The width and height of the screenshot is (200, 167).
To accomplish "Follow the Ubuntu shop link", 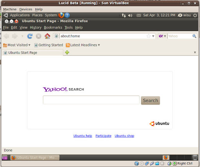I will [x=124, y=136].
